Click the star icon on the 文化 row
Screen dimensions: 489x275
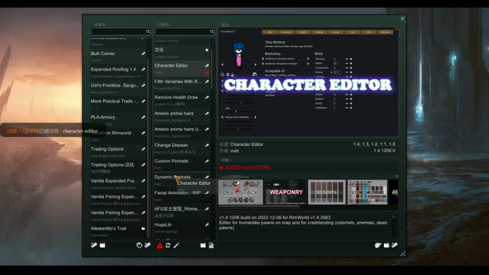click(x=207, y=50)
